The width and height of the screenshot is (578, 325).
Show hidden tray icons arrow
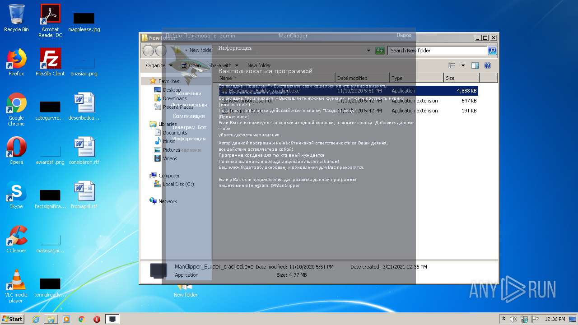click(504, 319)
